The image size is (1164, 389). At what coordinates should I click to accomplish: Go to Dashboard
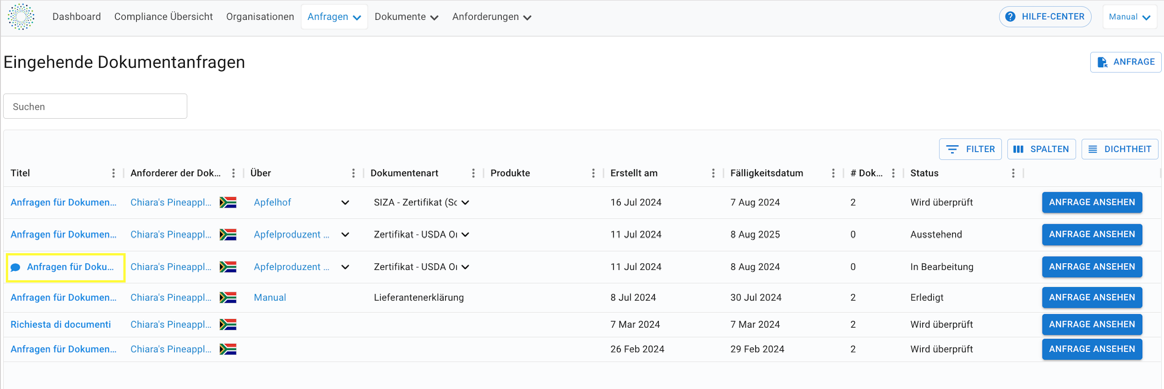point(76,17)
